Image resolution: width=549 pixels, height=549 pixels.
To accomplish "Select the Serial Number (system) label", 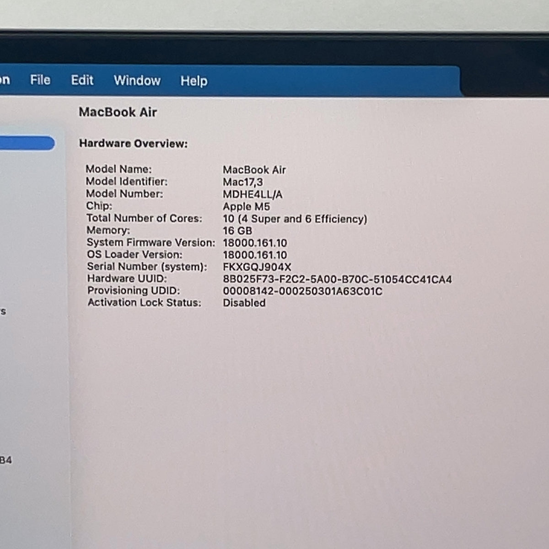I will click(147, 266).
